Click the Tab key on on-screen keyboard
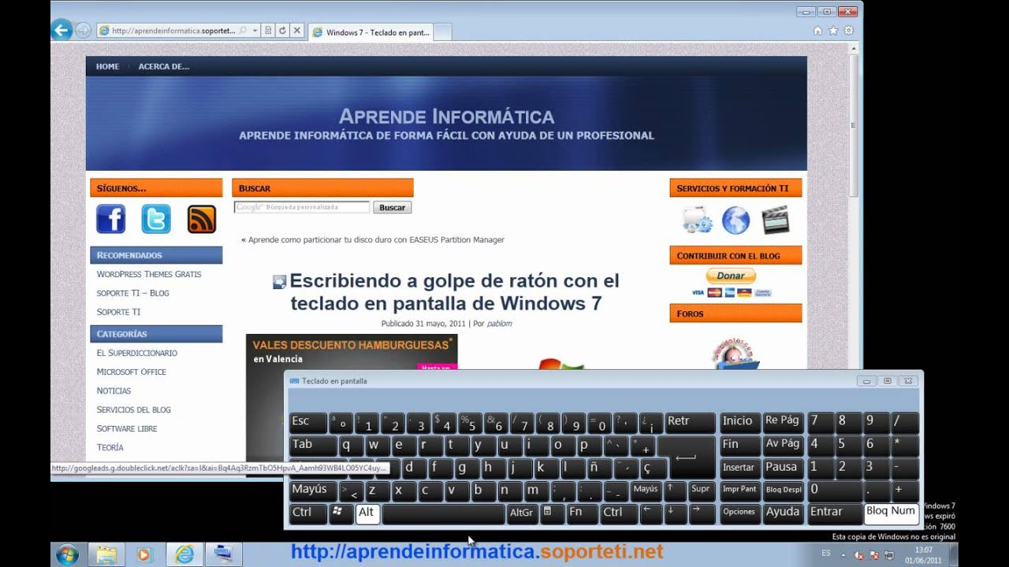 (x=313, y=445)
